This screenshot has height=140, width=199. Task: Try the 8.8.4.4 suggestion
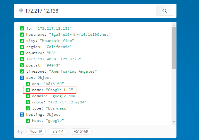[58, 132]
